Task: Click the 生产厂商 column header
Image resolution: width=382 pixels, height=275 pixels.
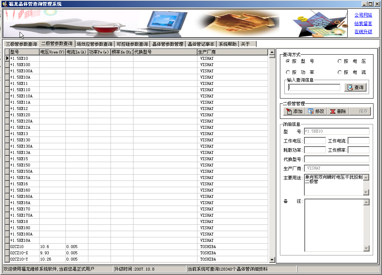Action: pos(232,52)
